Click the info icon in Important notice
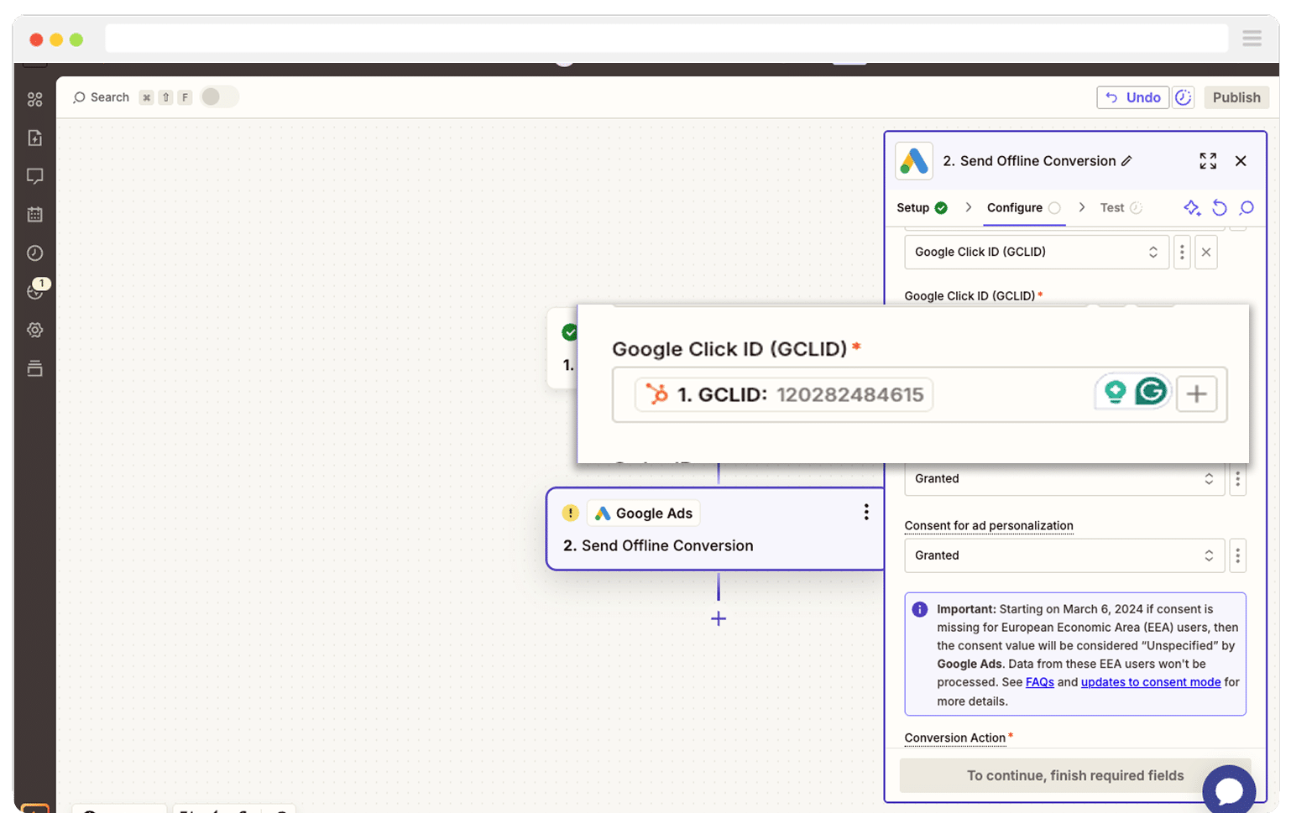This screenshot has height=813, width=1291. point(920,609)
